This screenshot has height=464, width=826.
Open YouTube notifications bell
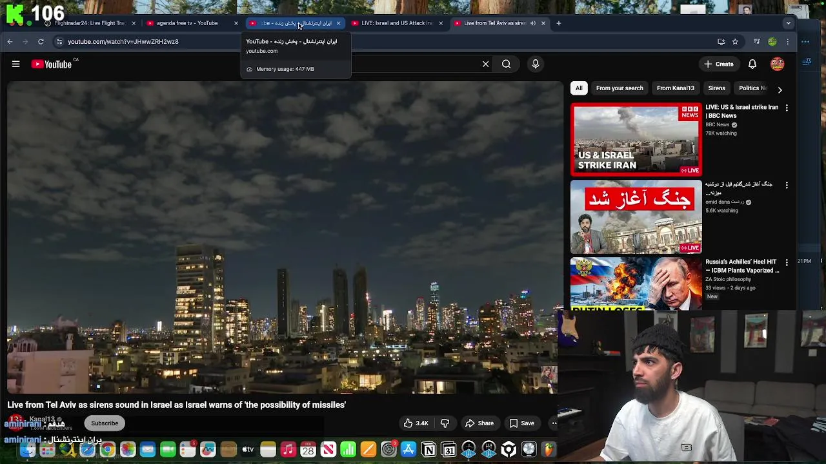(752, 64)
